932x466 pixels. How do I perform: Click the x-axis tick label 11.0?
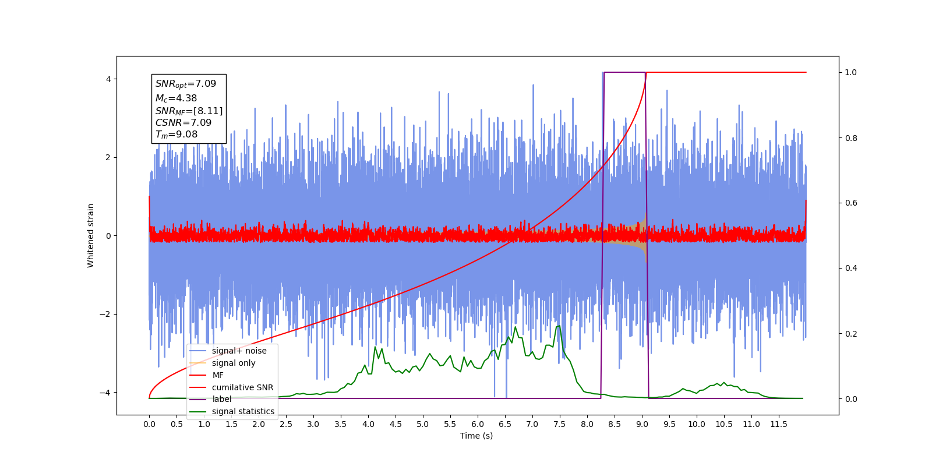[751, 424]
